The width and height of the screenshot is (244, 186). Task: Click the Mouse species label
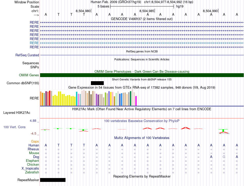(x=34, y=153)
